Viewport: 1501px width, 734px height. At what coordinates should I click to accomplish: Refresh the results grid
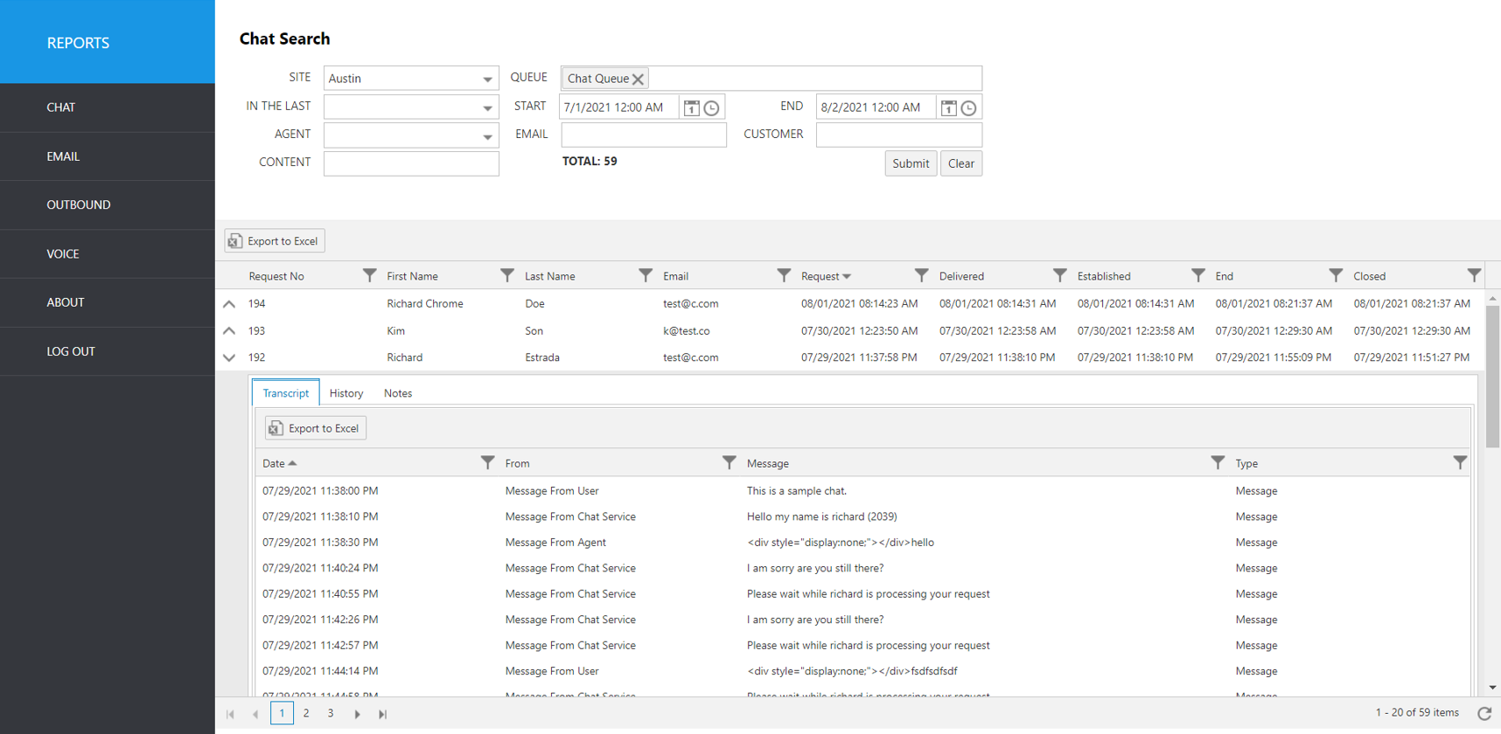coord(1484,713)
